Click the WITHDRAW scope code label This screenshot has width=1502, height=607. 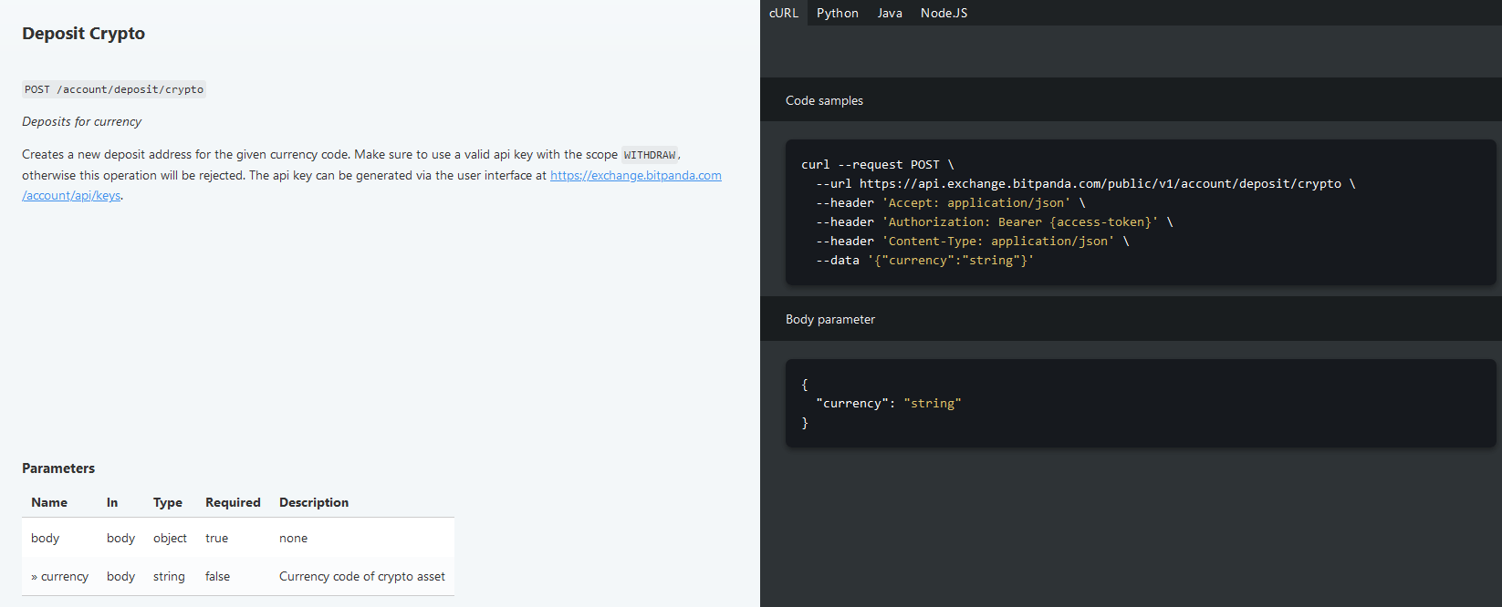point(650,155)
